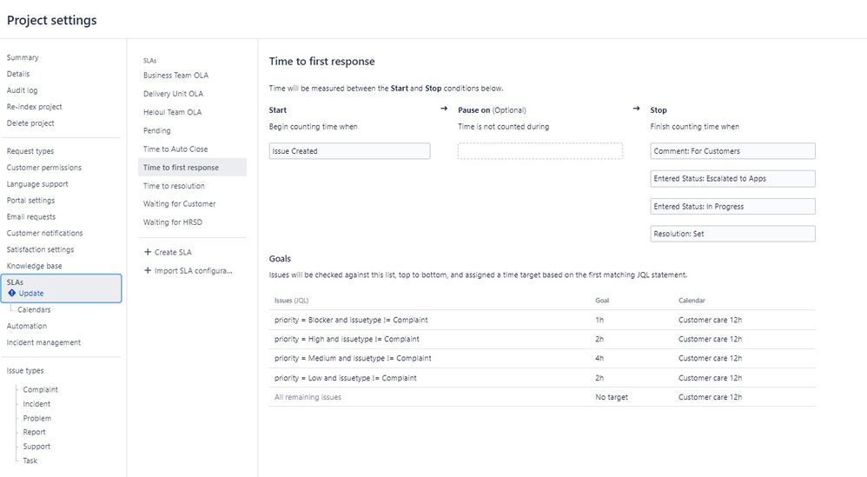The height and width of the screenshot is (477, 867).
Task: Open Details settings page
Action: (x=18, y=74)
